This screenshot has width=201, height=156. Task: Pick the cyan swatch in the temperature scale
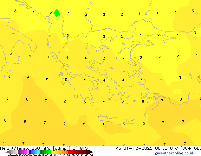pyautogui.click(x=38, y=152)
